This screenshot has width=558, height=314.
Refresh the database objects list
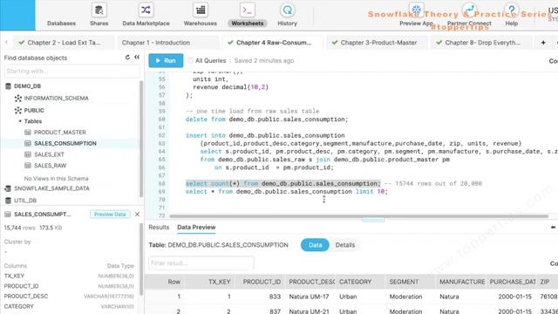(x=127, y=58)
